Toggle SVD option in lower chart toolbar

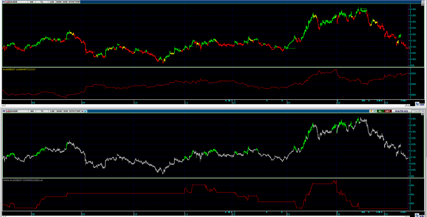66,111
